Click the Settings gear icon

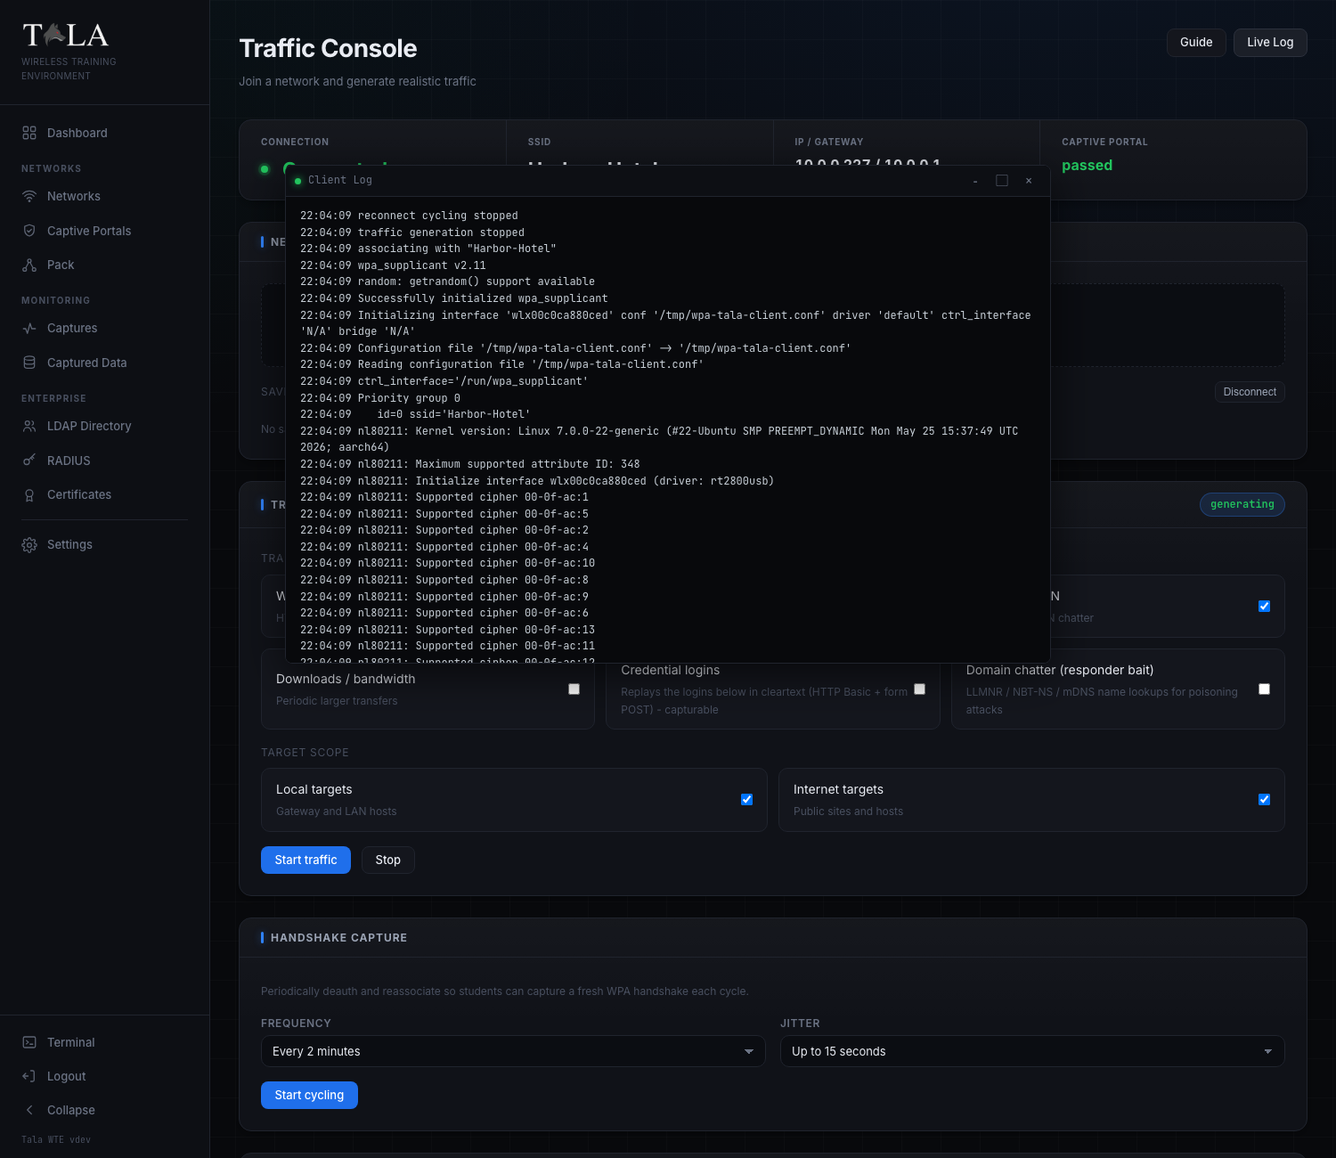pos(29,544)
